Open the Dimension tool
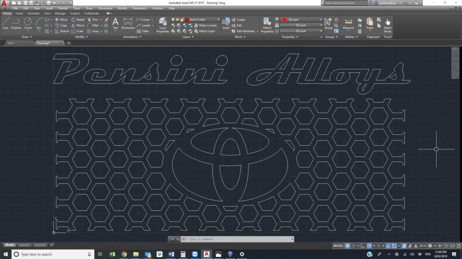462x259 pixels. click(x=128, y=23)
